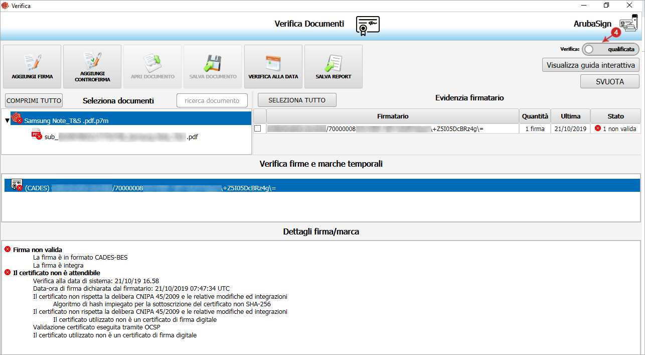645x355 pixels.
Task: Click COMPRIMI TUTTO to collapse documents
Action: pyautogui.click(x=34, y=100)
